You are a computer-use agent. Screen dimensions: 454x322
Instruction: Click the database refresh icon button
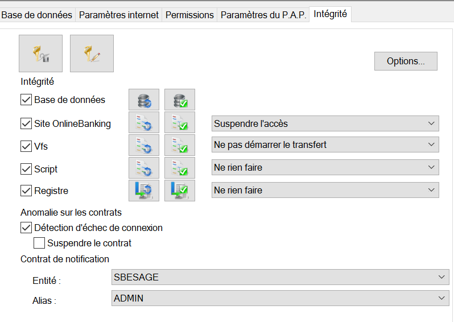[143, 100]
